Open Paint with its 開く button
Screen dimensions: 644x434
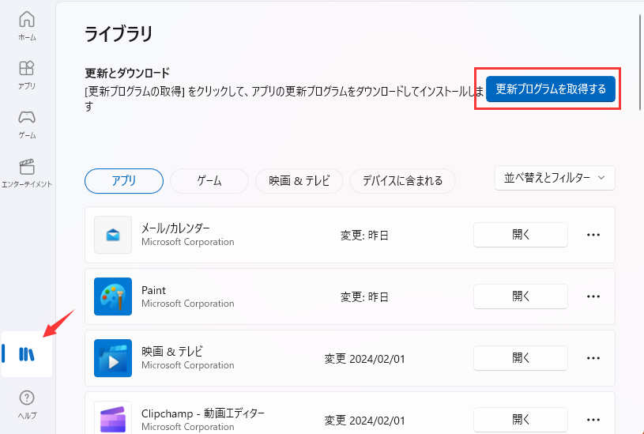click(x=521, y=296)
